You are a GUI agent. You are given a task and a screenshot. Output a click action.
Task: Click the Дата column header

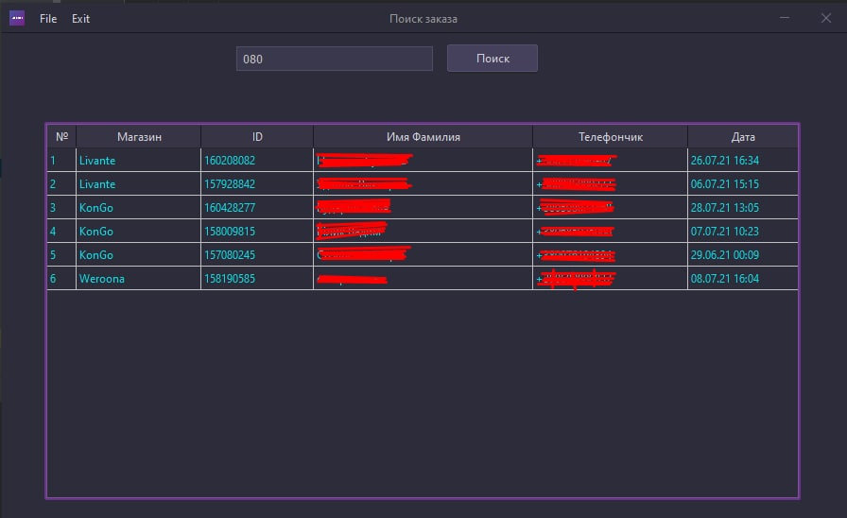click(743, 137)
